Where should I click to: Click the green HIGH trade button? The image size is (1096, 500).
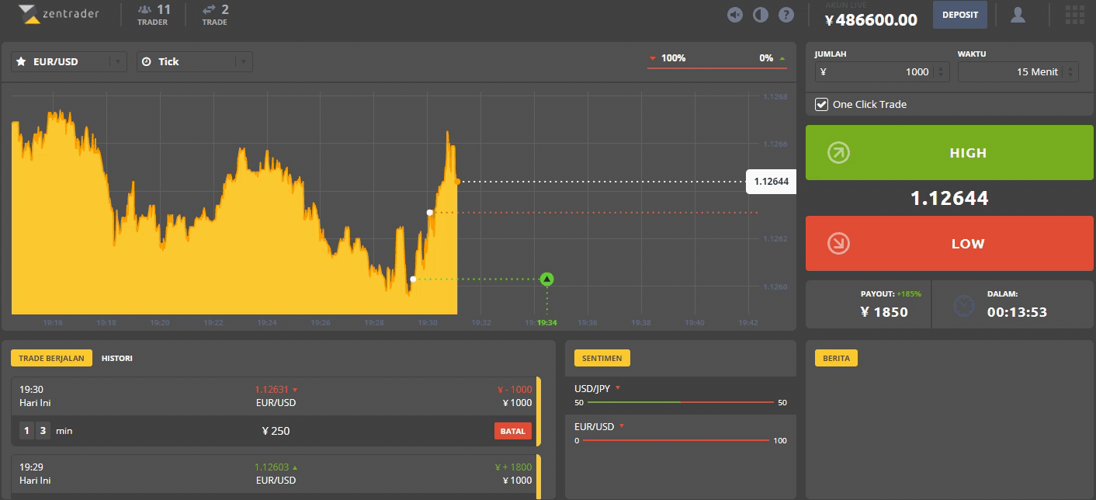(x=949, y=153)
